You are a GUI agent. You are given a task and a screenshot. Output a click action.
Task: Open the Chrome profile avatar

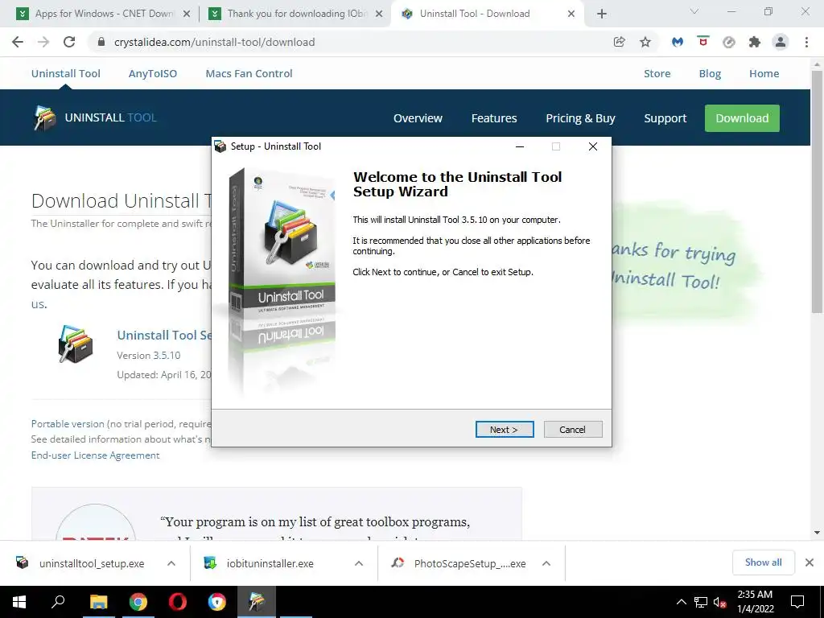point(781,42)
